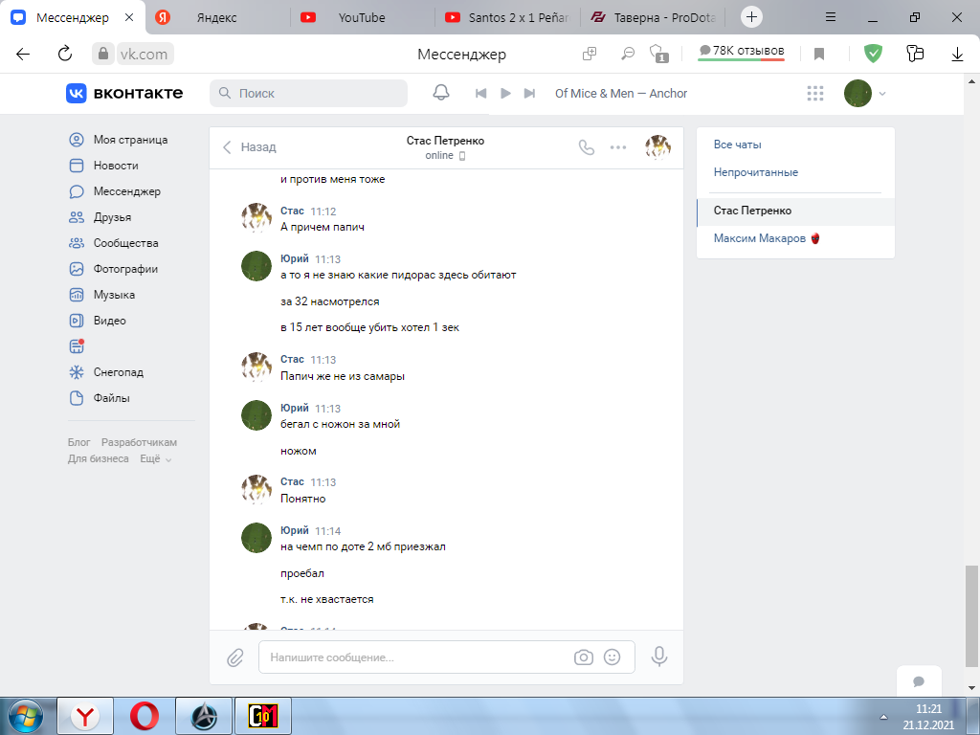This screenshot has height=735, width=980.
Task: Go to previous music track
Action: click(481, 93)
